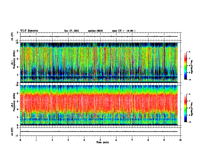Click the "-10" label on ch.1 colorbar
Image resolution: width=203 pixels, height=157 pixels.
pos(190,80)
